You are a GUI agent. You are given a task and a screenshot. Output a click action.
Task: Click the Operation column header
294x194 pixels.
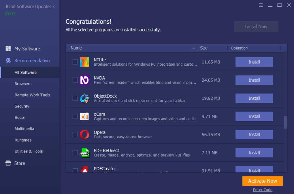(239, 48)
